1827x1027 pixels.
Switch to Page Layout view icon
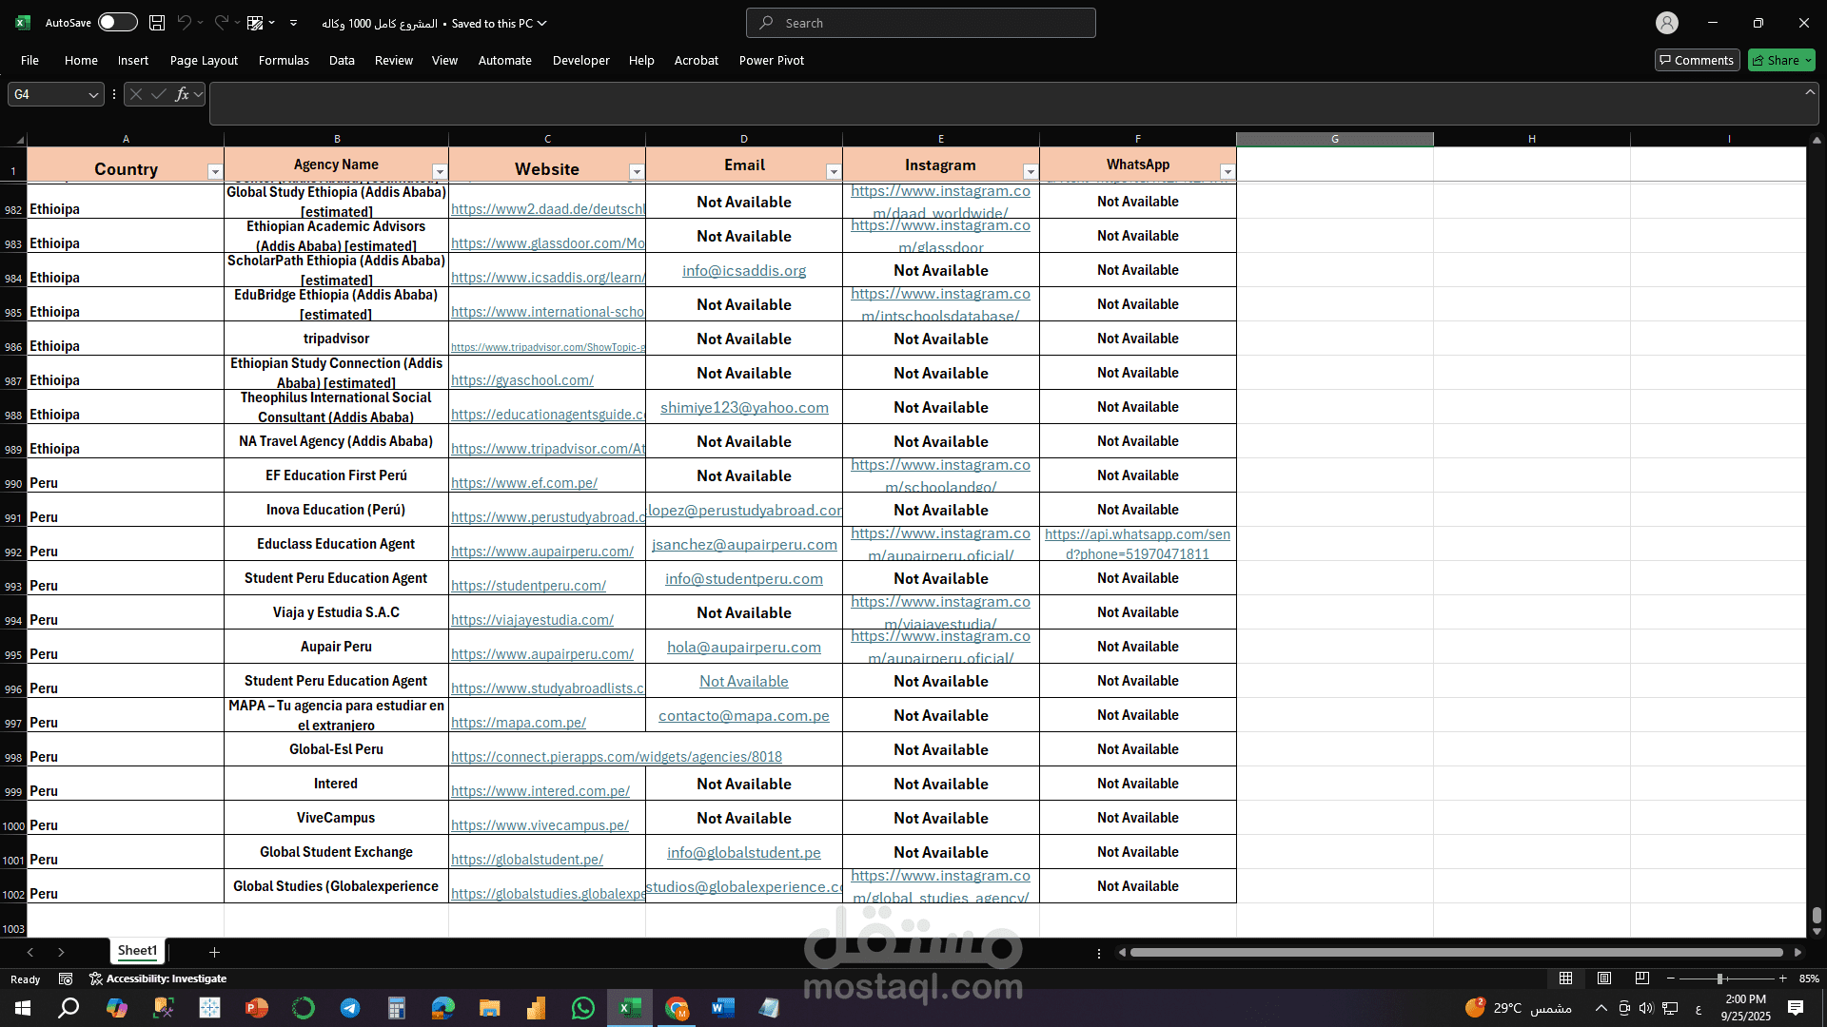click(x=1604, y=979)
